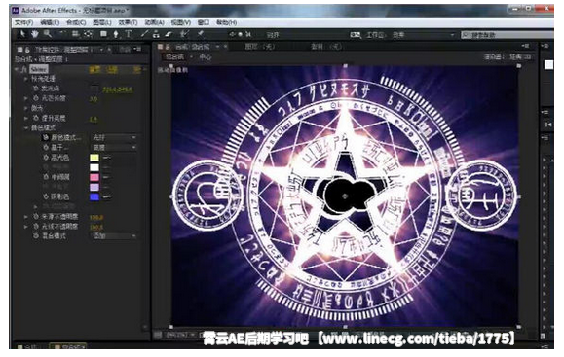564x357 pixels.
Task: Select the Selection arrow tool
Action: (x=22, y=34)
